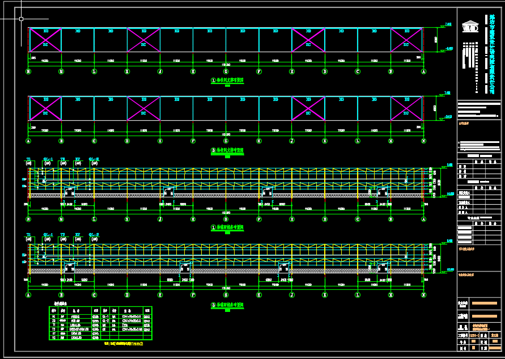This screenshot has height=359, width=505.
Task: Select axis bubble A in the topmost elevation
Action: pos(423,71)
